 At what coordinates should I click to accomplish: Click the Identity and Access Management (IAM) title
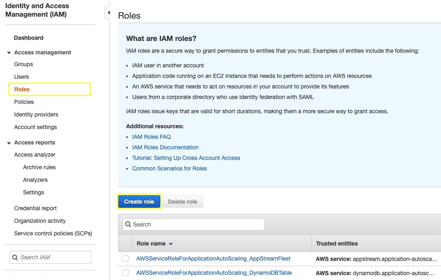(37, 10)
